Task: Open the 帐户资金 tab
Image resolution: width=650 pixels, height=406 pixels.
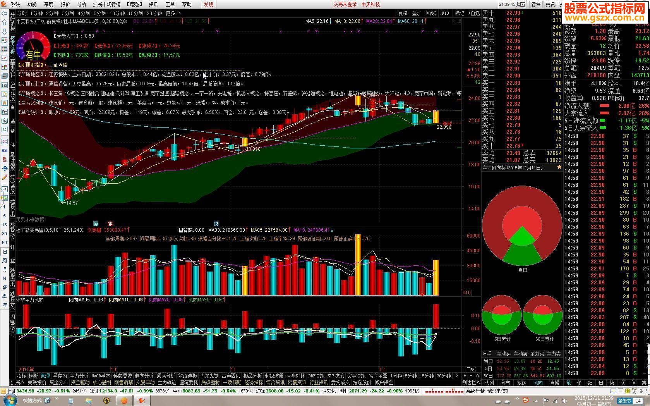Action: [384, 382]
